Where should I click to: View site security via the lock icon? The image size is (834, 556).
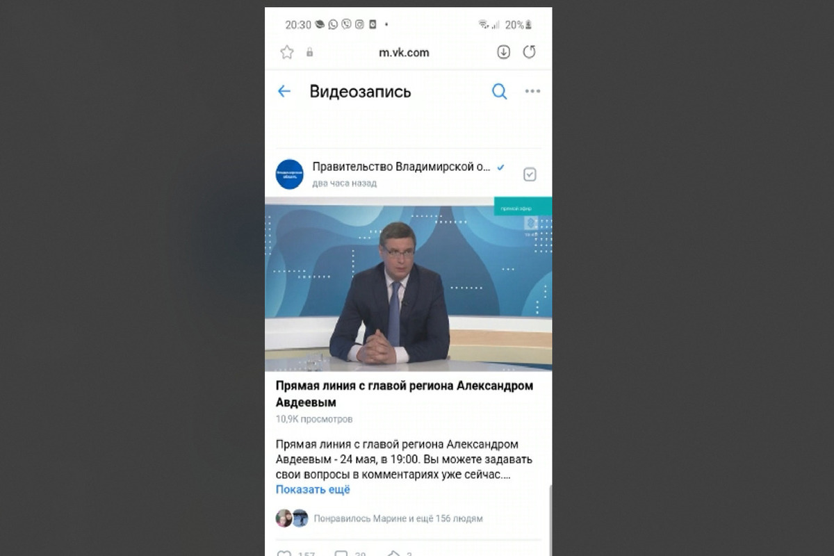[x=309, y=52]
